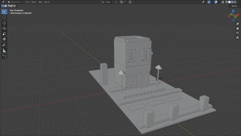The height and width of the screenshot is (136, 241).
Task: Open the Options dropdown
Action: 235,6
